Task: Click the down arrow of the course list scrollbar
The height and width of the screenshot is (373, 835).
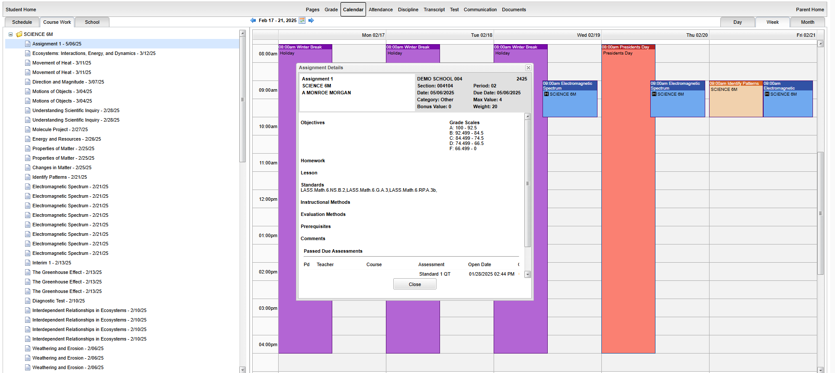Action: (242, 370)
